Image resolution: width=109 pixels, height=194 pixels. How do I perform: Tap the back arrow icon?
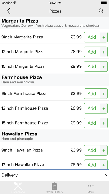(x=9, y=11)
